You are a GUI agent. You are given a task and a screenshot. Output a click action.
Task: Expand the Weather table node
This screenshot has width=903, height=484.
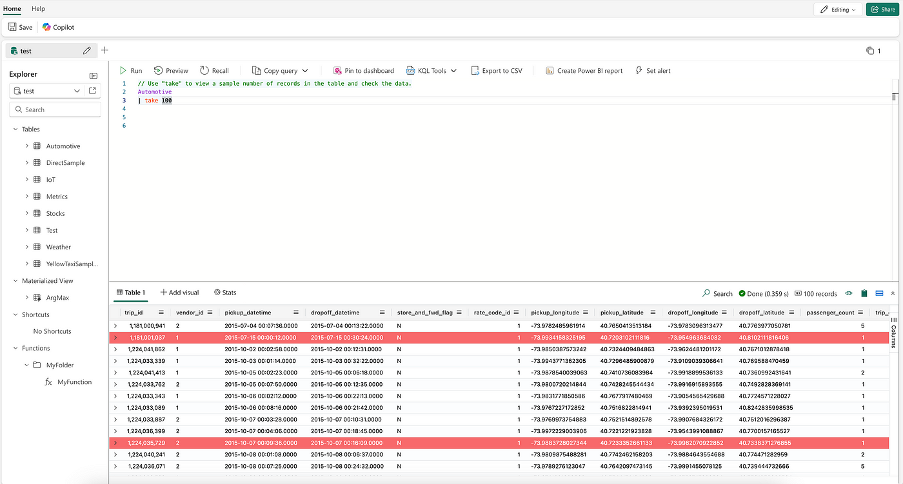pyautogui.click(x=27, y=247)
